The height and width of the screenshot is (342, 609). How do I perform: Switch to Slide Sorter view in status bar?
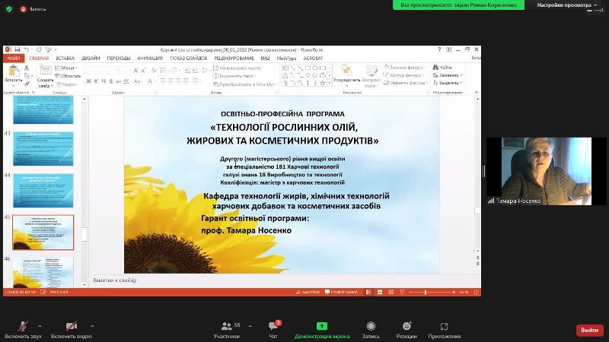(x=380, y=292)
